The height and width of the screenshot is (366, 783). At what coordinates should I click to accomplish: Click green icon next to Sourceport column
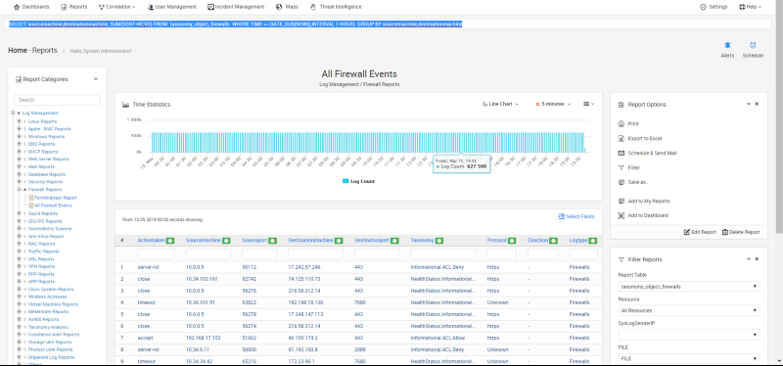point(273,241)
